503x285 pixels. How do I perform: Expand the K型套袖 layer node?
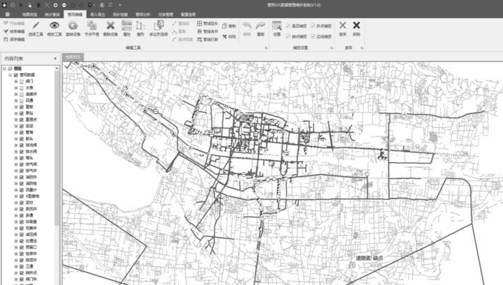[16, 196]
